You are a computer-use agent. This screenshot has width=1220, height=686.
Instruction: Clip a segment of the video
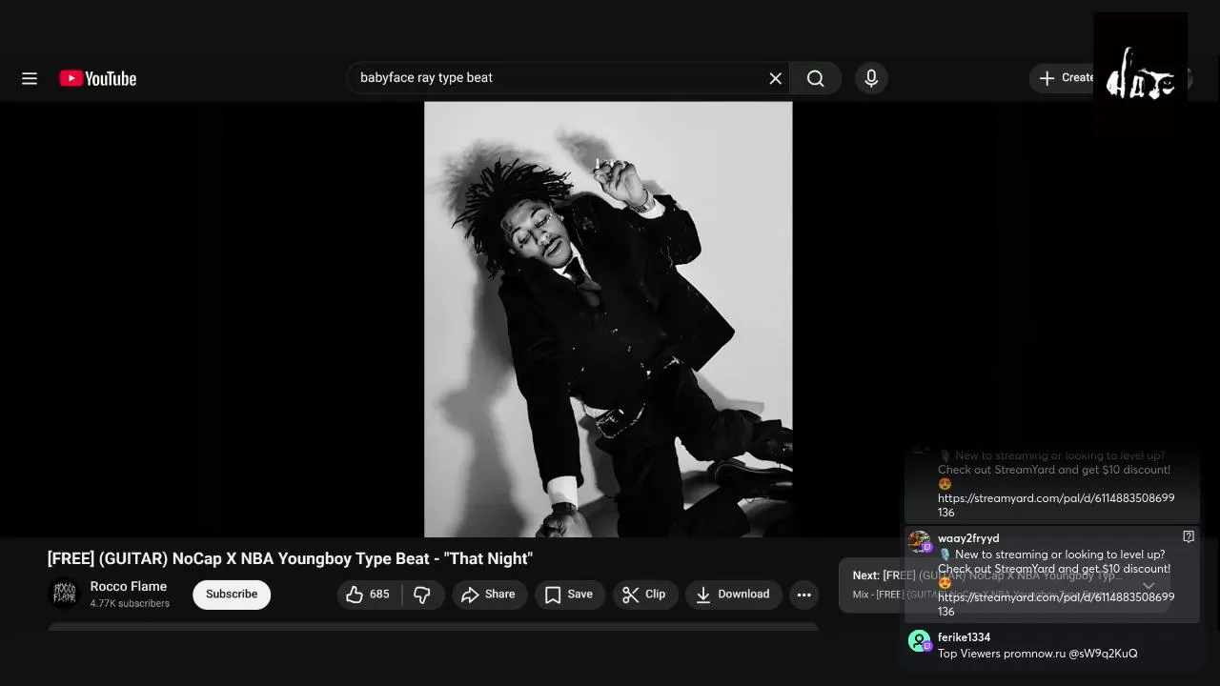644,595
